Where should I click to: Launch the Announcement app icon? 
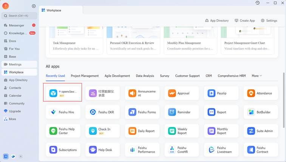click(132, 93)
